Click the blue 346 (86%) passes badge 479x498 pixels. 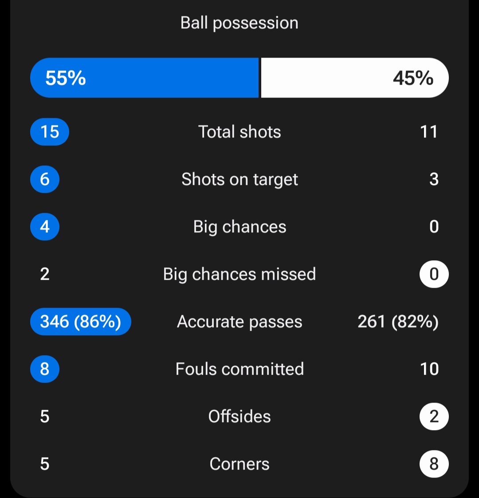tap(81, 322)
